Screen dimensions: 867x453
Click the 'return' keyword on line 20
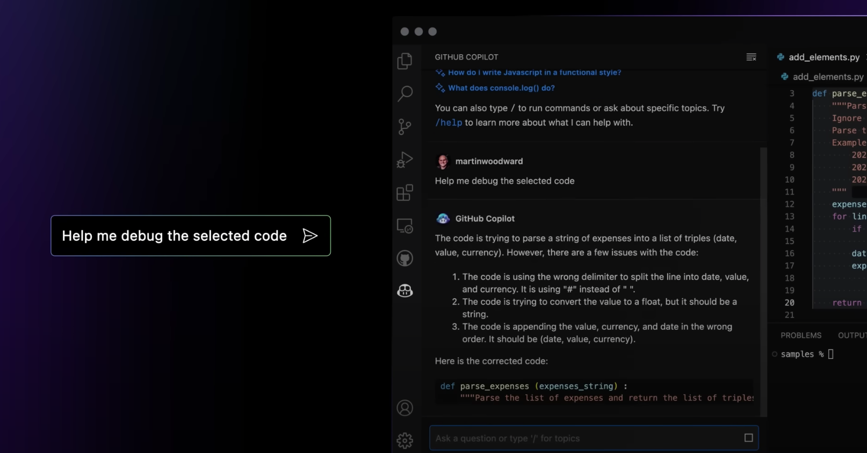[847, 303]
